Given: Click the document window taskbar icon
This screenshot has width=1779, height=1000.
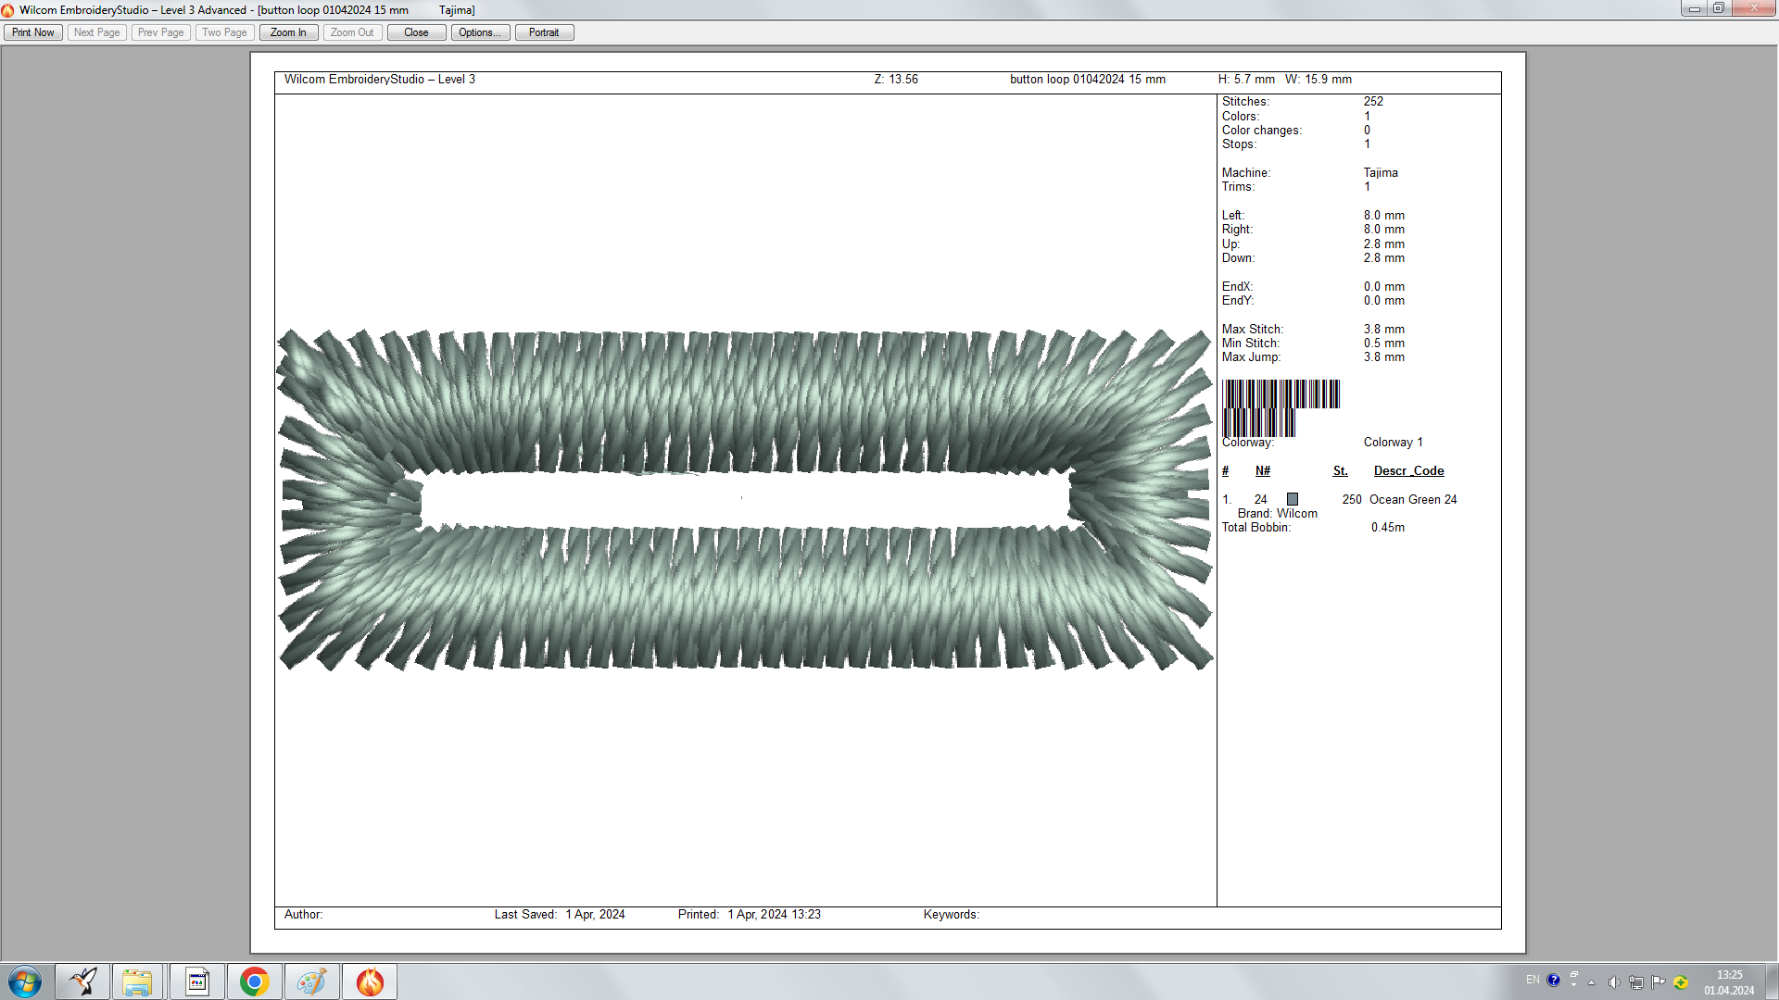Looking at the screenshot, I should point(196,981).
